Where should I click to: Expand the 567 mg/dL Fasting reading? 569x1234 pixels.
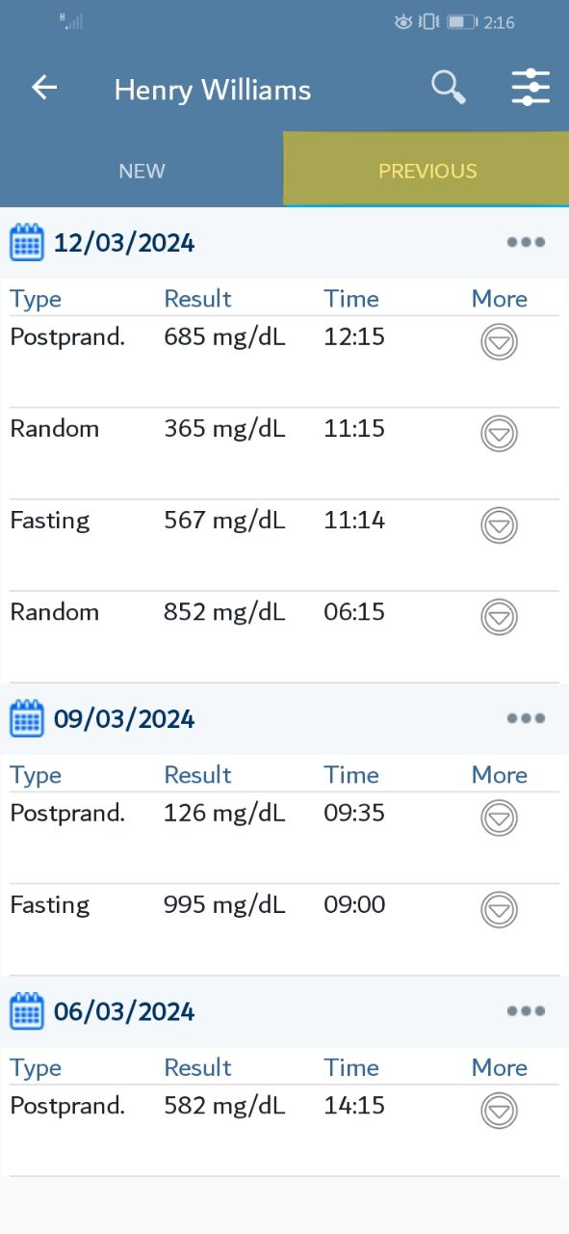(499, 525)
